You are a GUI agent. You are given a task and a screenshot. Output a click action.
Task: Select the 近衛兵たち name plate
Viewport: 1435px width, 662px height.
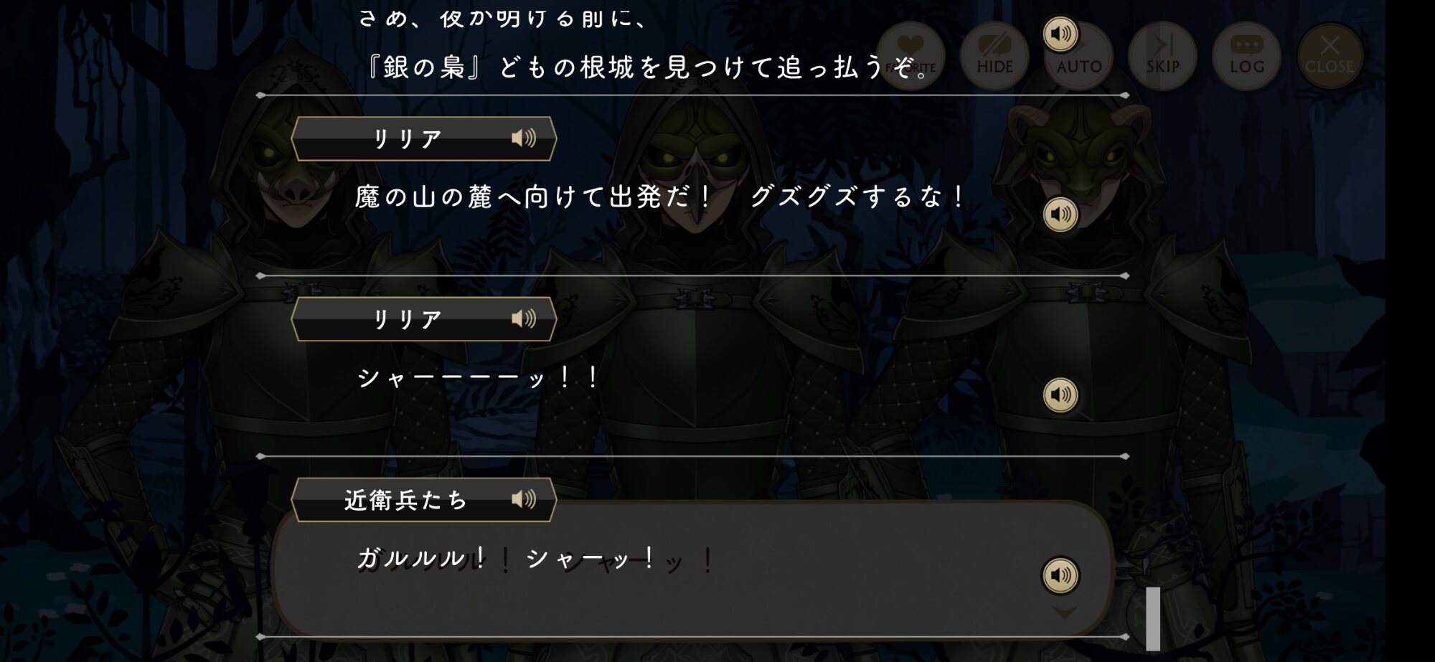tap(423, 499)
